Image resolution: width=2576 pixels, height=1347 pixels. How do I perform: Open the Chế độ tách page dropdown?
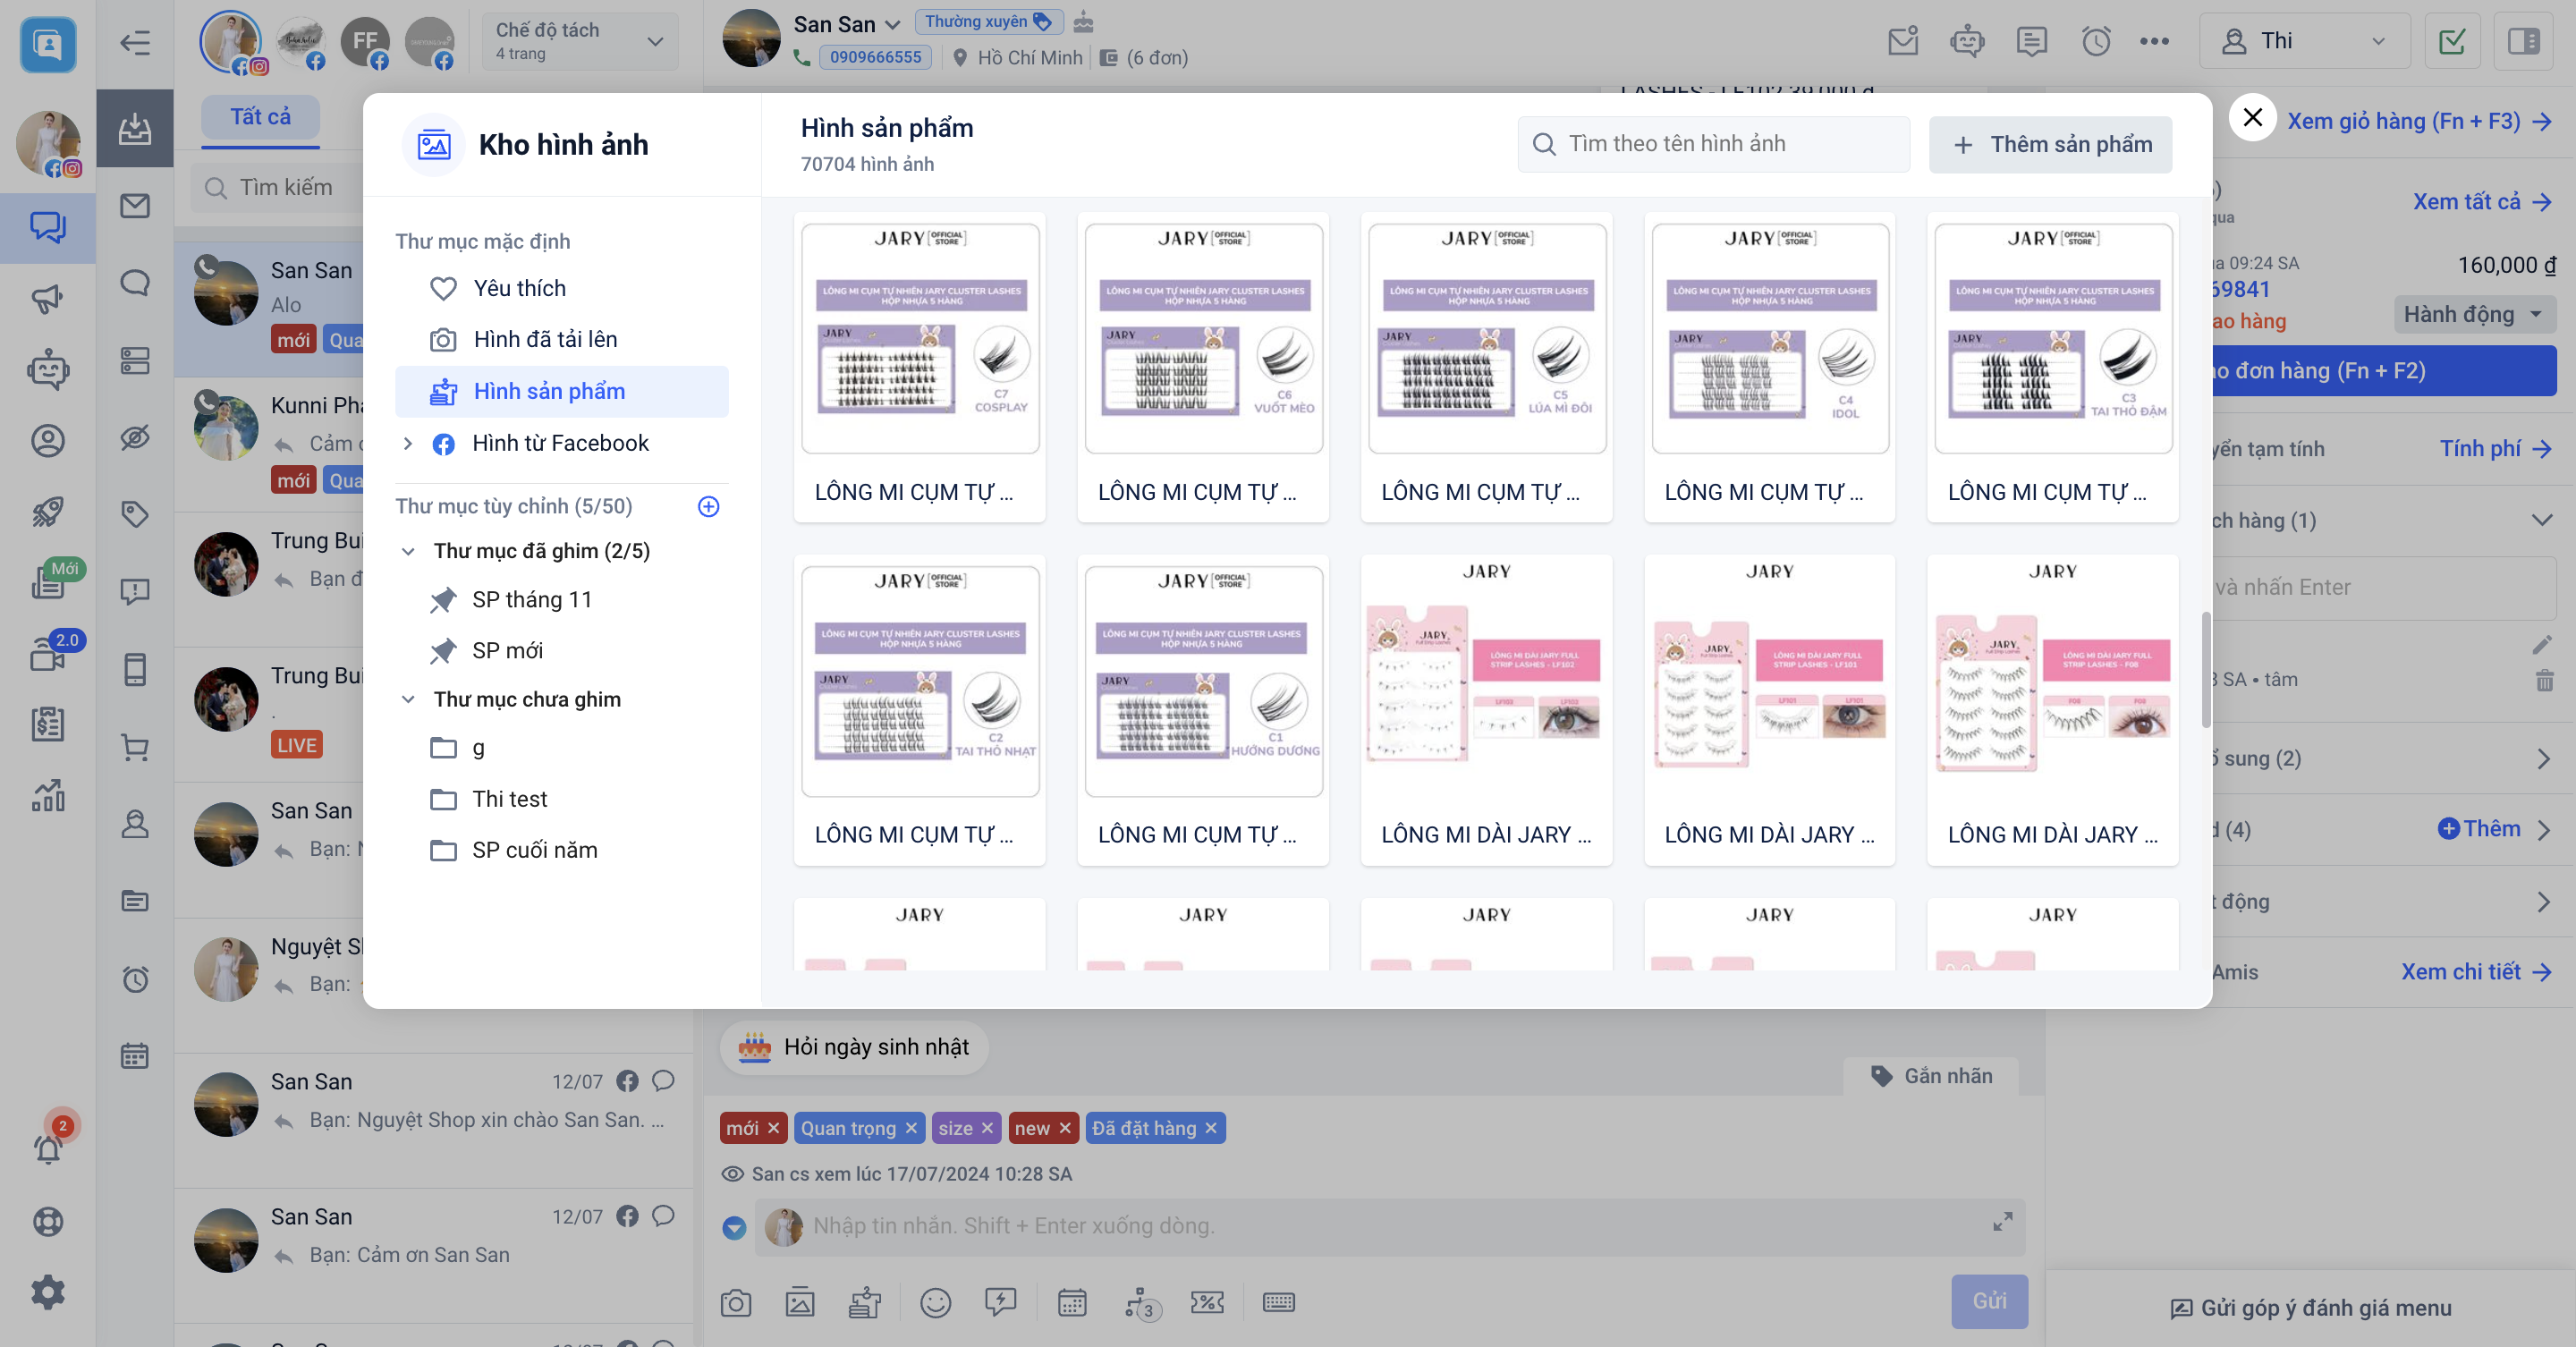point(580,41)
